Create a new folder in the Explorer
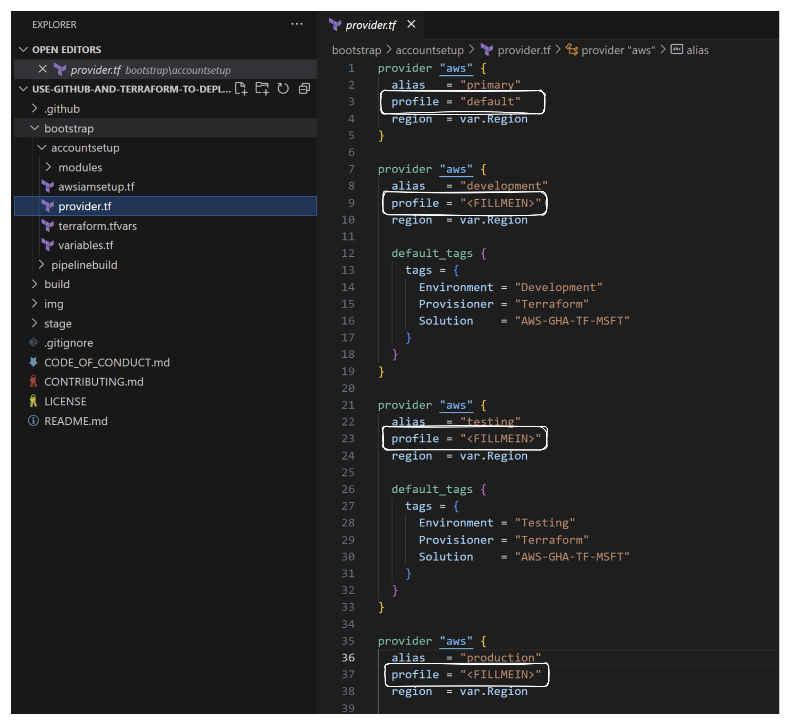790x725 pixels. point(262,88)
